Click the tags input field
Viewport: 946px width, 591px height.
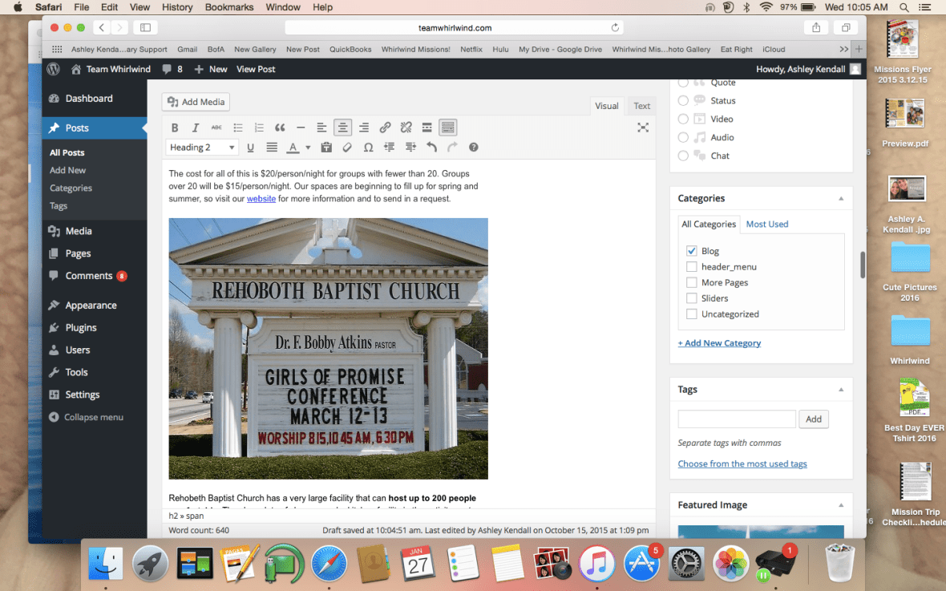(x=737, y=419)
